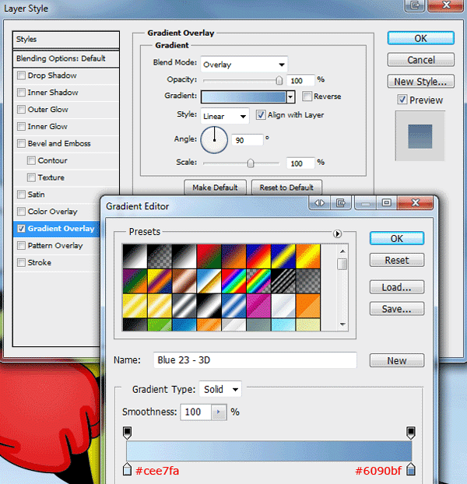Toggle Align with Layer checkbox
Screen dimensions: 467x484
(x=261, y=115)
